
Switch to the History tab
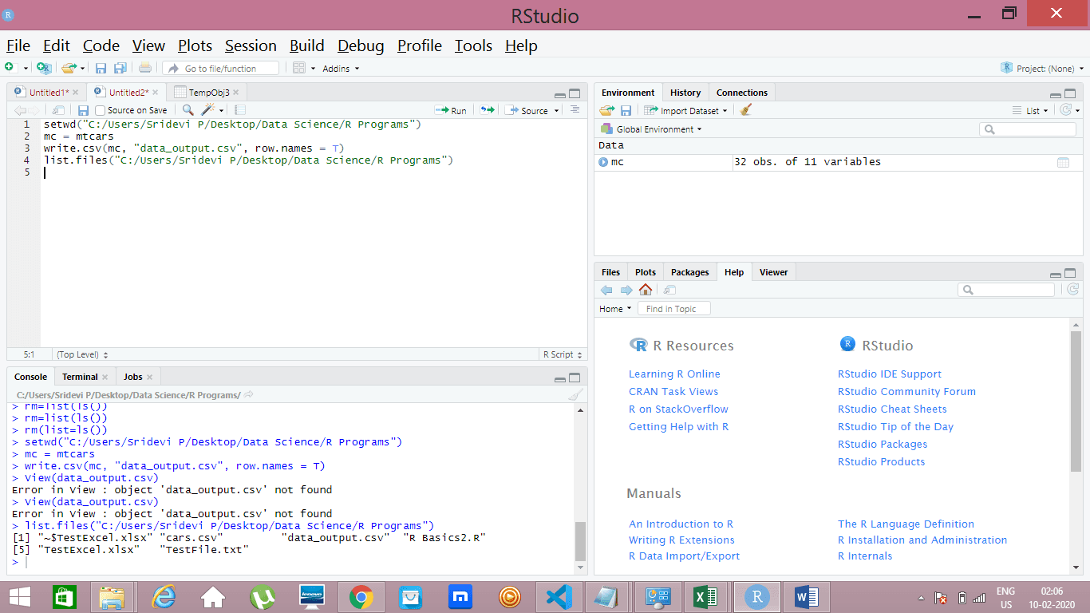pyautogui.click(x=685, y=93)
